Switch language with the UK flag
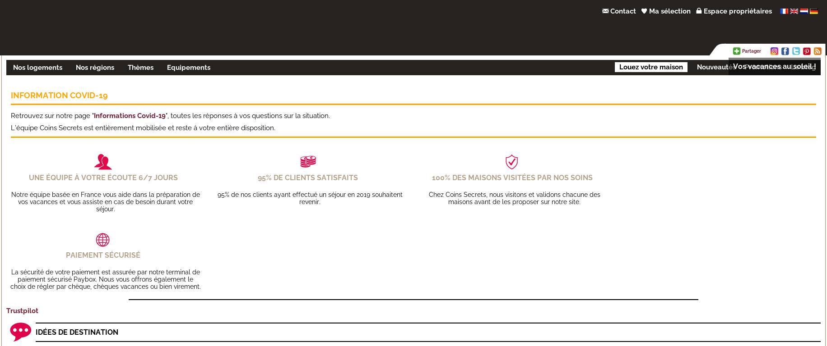 click(794, 11)
